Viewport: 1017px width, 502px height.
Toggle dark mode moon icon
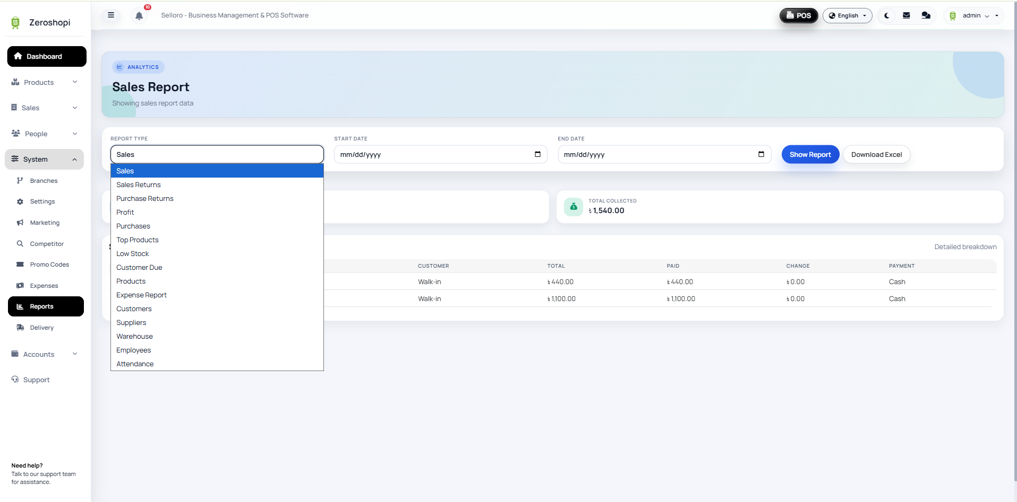pyautogui.click(x=887, y=16)
